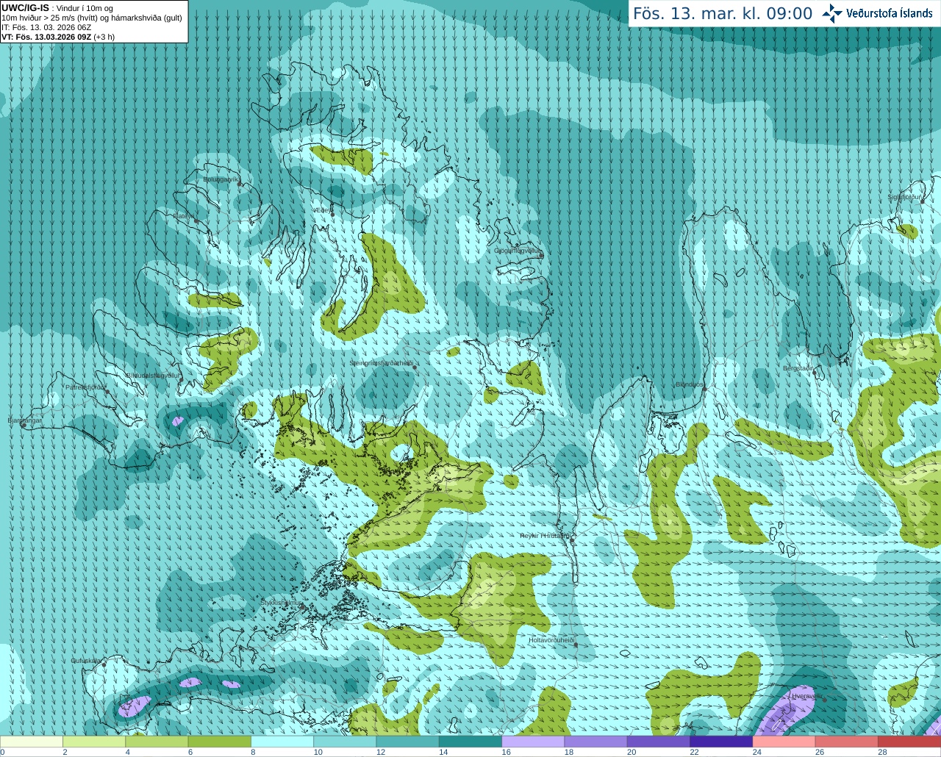Click the VT: Fös. 13.03.2026 09Z line
This screenshot has height=757, width=941.
click(57, 37)
